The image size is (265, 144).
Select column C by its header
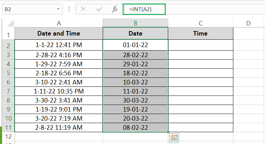click(x=201, y=23)
